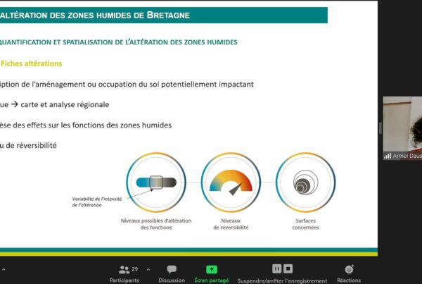Expand the caret at far left of toolbar
The width and height of the screenshot is (422, 284).
click(2, 269)
